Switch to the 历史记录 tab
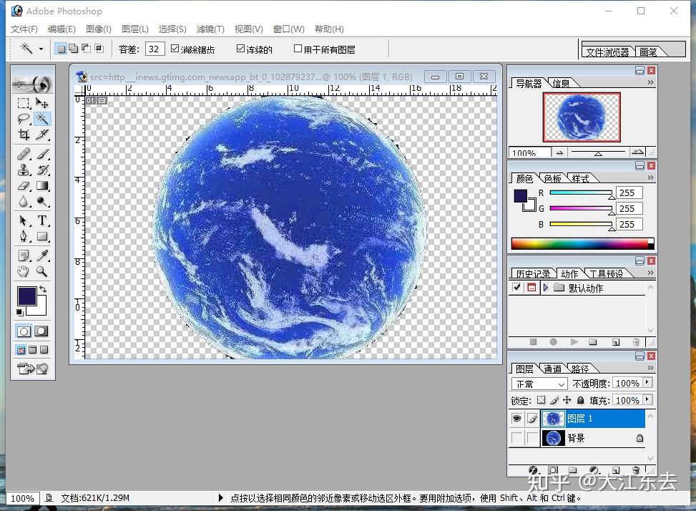 (533, 273)
